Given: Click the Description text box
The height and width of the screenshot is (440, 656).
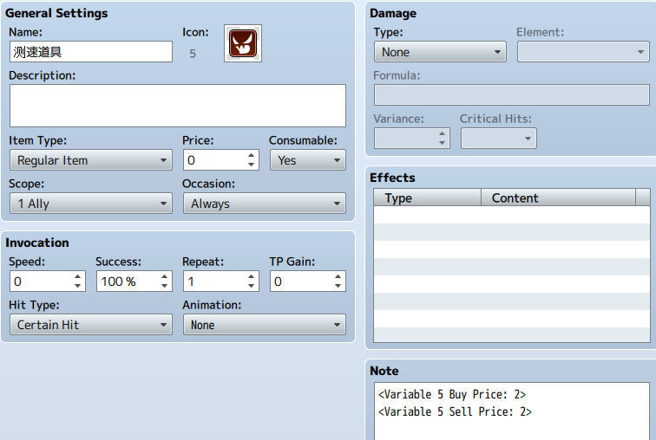Looking at the screenshot, I should [178, 106].
